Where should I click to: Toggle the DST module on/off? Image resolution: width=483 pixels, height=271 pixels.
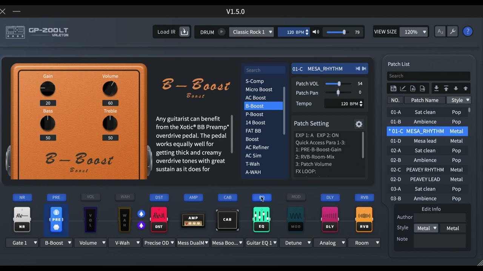click(159, 197)
